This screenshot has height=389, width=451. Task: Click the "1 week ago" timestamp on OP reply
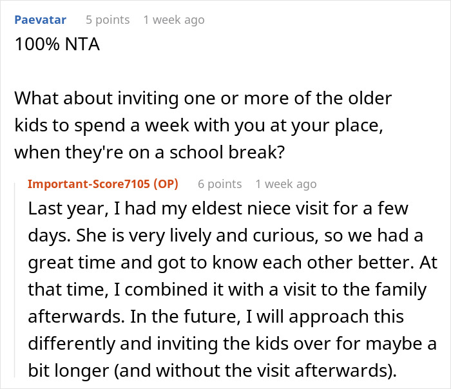click(285, 184)
